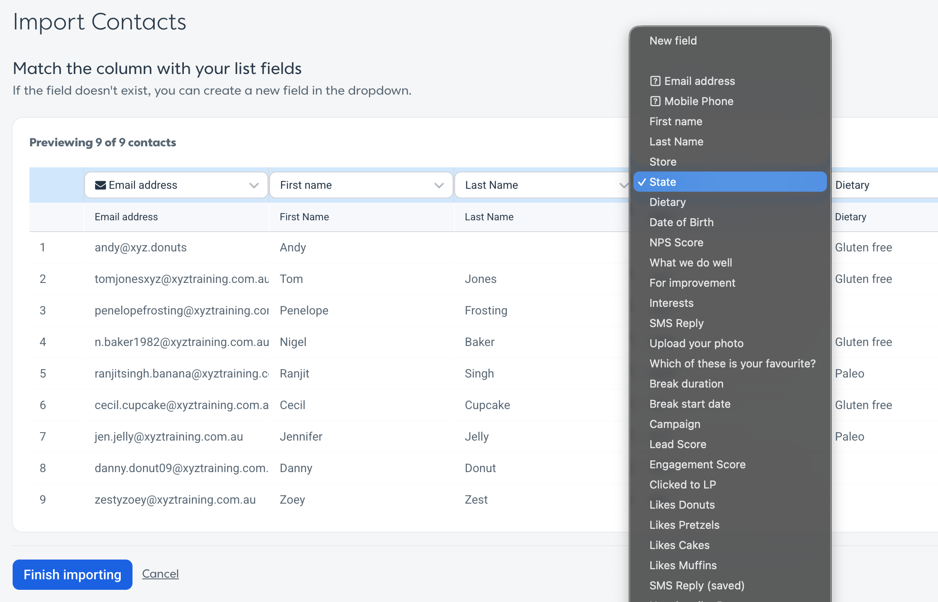This screenshot has height=602, width=938.
Task: Select Campaign from the field list
Action: click(x=730, y=424)
